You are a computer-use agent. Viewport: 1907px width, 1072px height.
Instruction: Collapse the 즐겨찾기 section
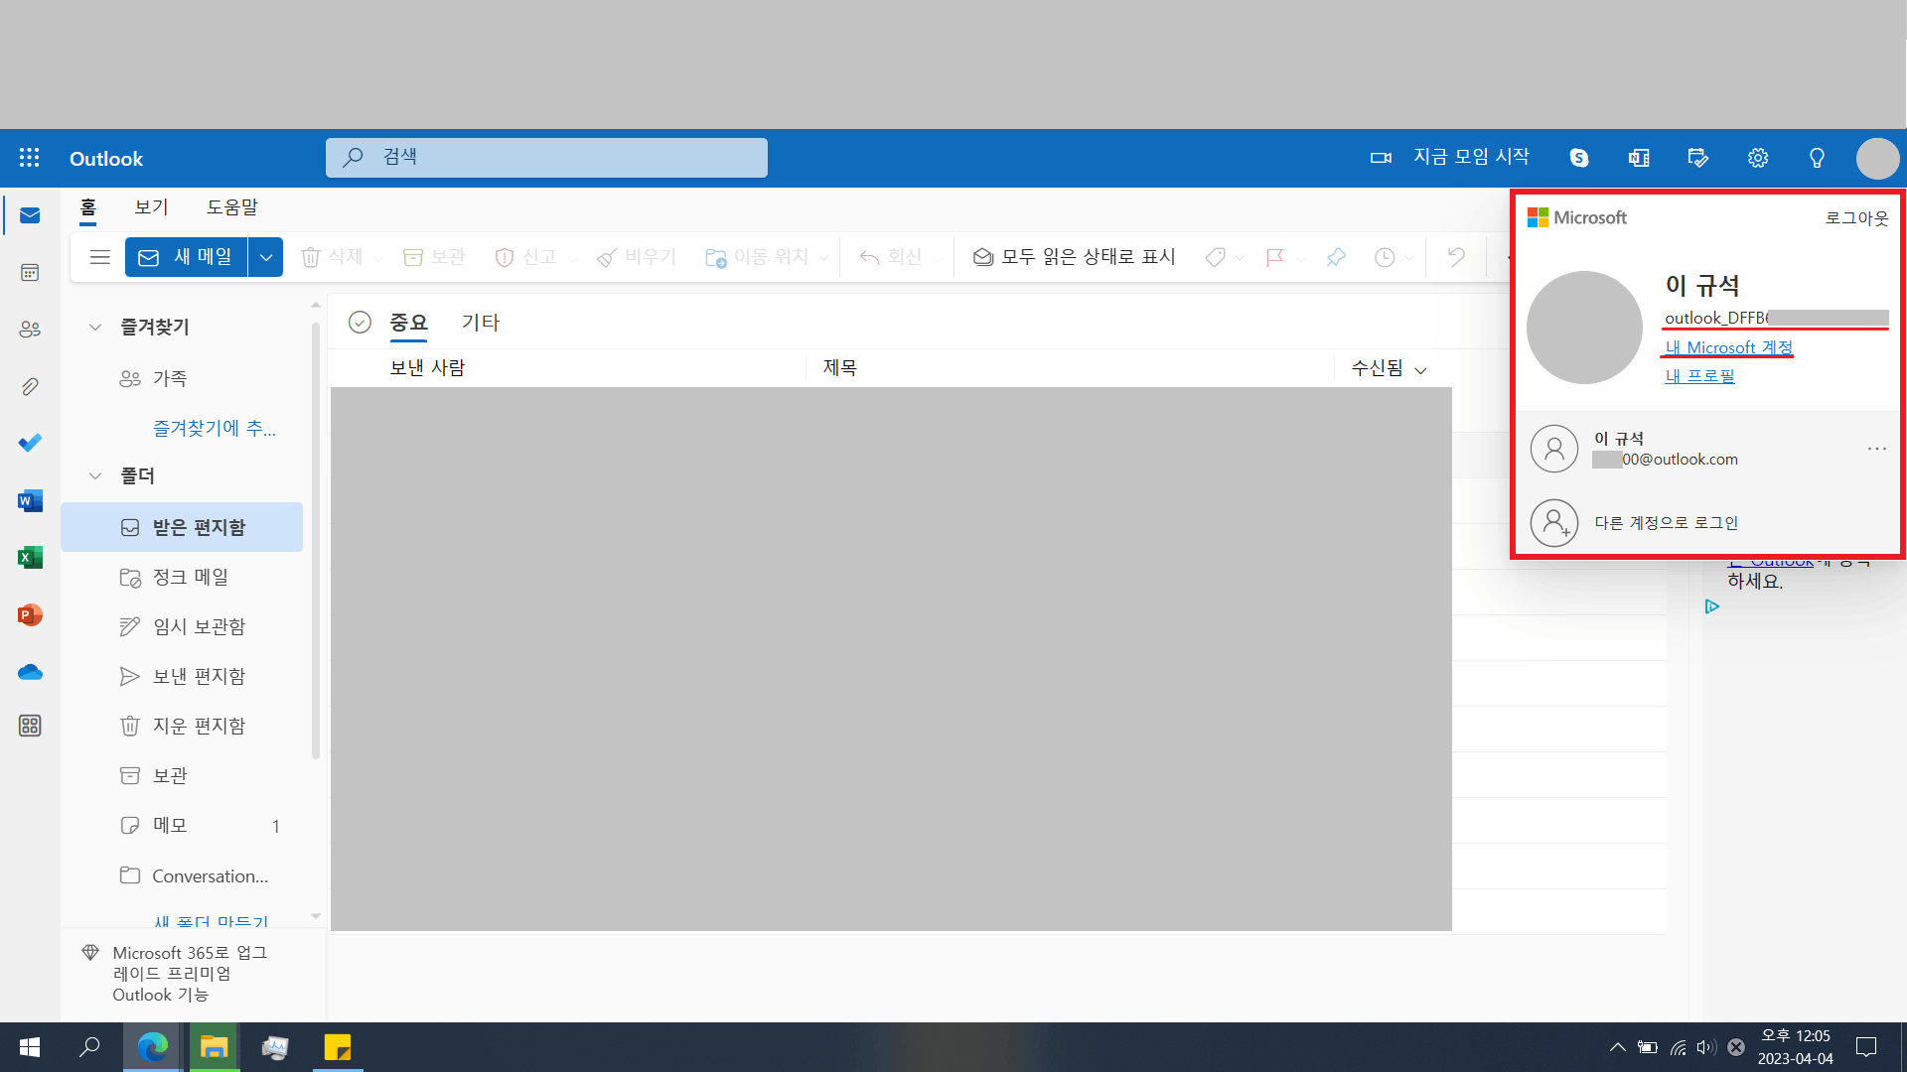coord(94,327)
